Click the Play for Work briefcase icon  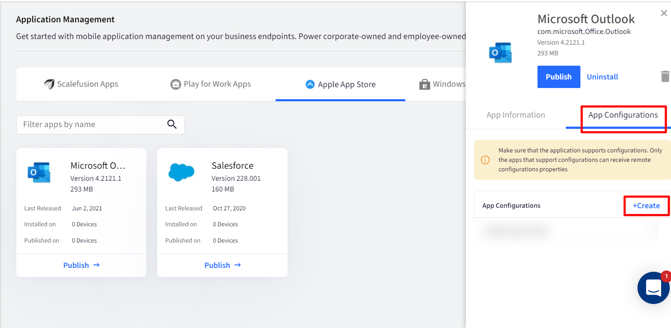point(176,84)
